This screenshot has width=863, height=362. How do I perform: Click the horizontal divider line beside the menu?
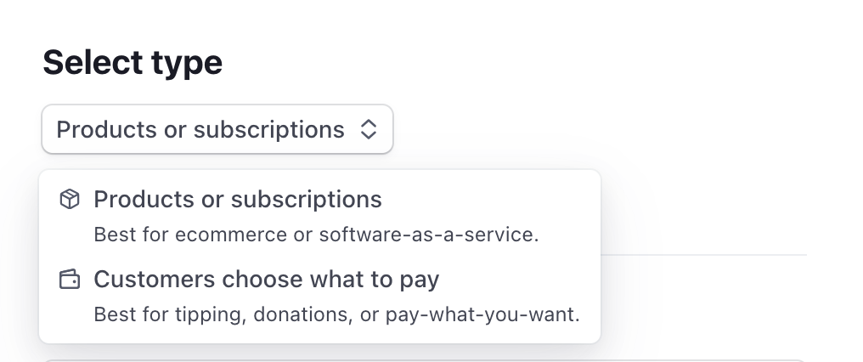point(704,255)
